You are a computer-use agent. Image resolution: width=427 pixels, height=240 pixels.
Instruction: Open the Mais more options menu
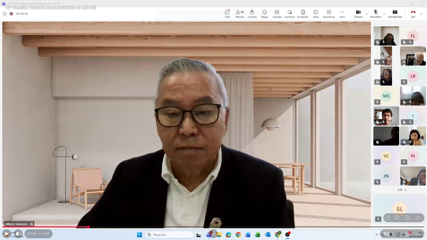coord(342,14)
